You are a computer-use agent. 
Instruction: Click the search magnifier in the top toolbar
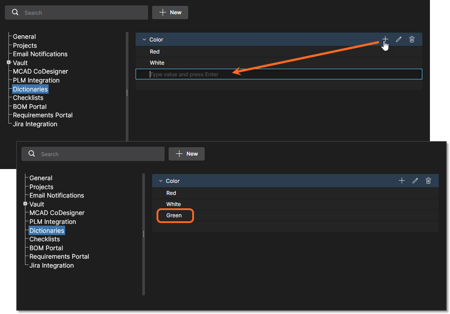click(x=15, y=12)
